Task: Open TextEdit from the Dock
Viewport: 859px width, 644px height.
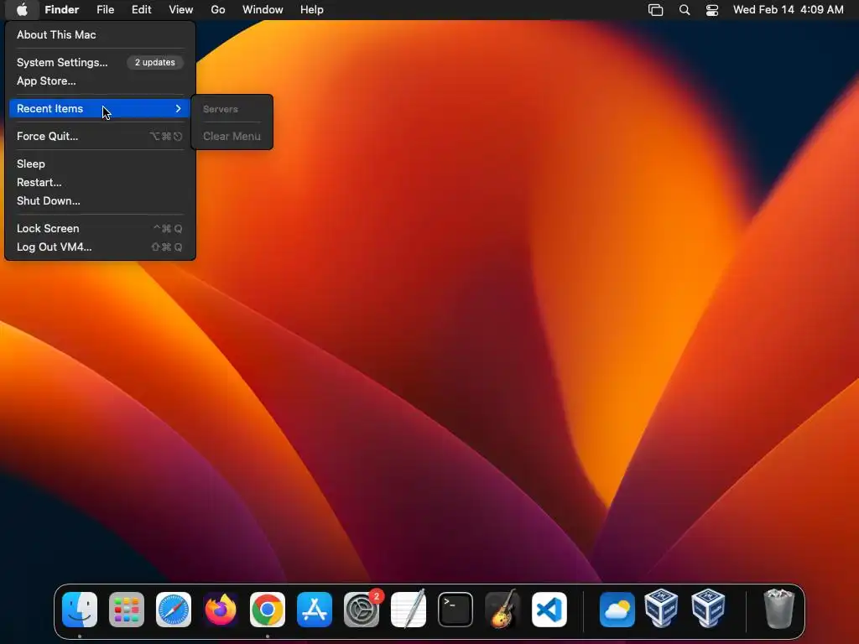Action: 409,610
